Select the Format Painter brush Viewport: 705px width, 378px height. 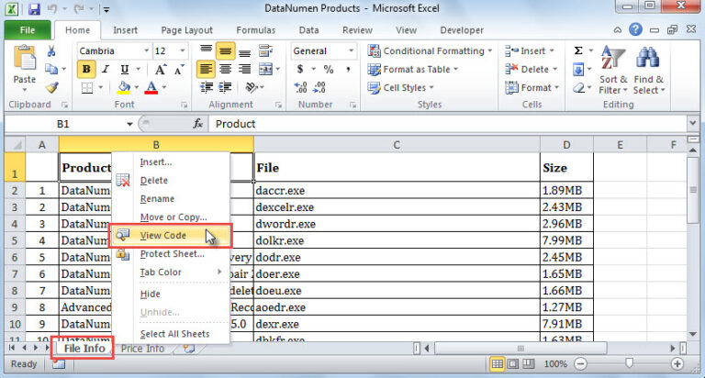(x=51, y=88)
